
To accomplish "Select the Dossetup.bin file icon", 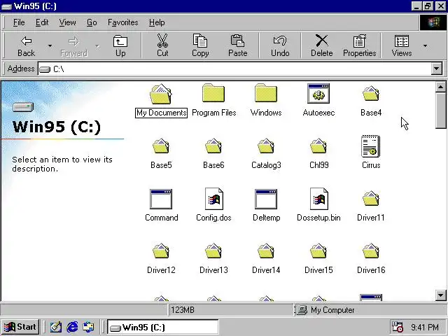I will (x=319, y=199).
